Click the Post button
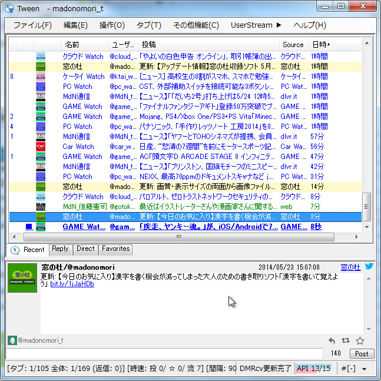Image resolution: width=381 pixels, height=381 pixels. pyautogui.click(x=362, y=353)
